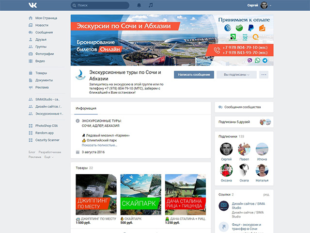Click the Random.app grid icon
This screenshot has height=233, width=310.
pos(31,133)
